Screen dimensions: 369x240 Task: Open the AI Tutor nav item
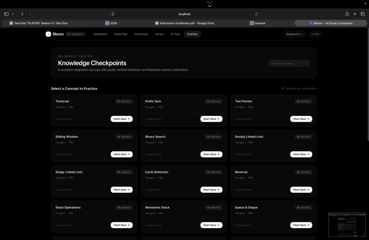175,34
